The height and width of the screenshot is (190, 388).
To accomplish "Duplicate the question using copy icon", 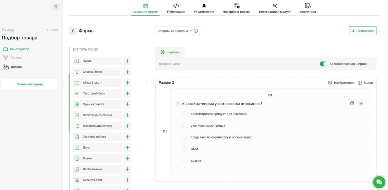I will point(352,103).
